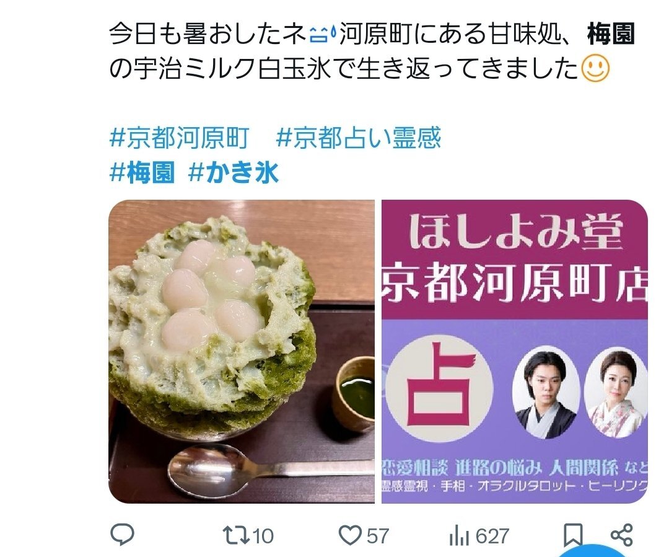Screen dimensions: 669x557
Task: View the ほしよみ堂 京都河原町店 banner image
Action: (x=515, y=352)
